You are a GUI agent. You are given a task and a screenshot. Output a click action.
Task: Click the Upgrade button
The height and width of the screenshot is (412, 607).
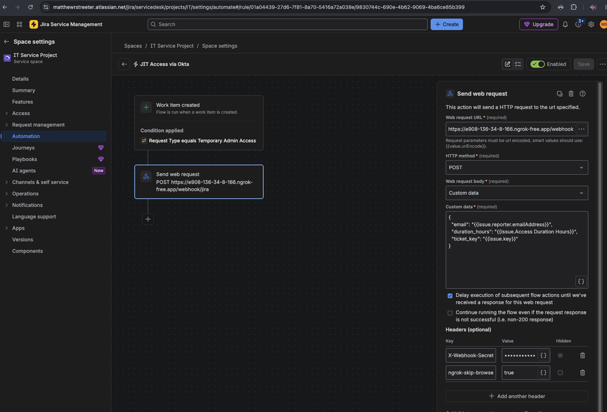click(x=538, y=24)
